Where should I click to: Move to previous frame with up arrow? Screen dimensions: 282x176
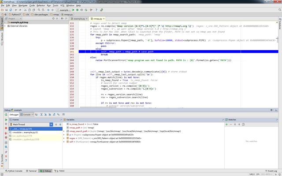point(56,125)
